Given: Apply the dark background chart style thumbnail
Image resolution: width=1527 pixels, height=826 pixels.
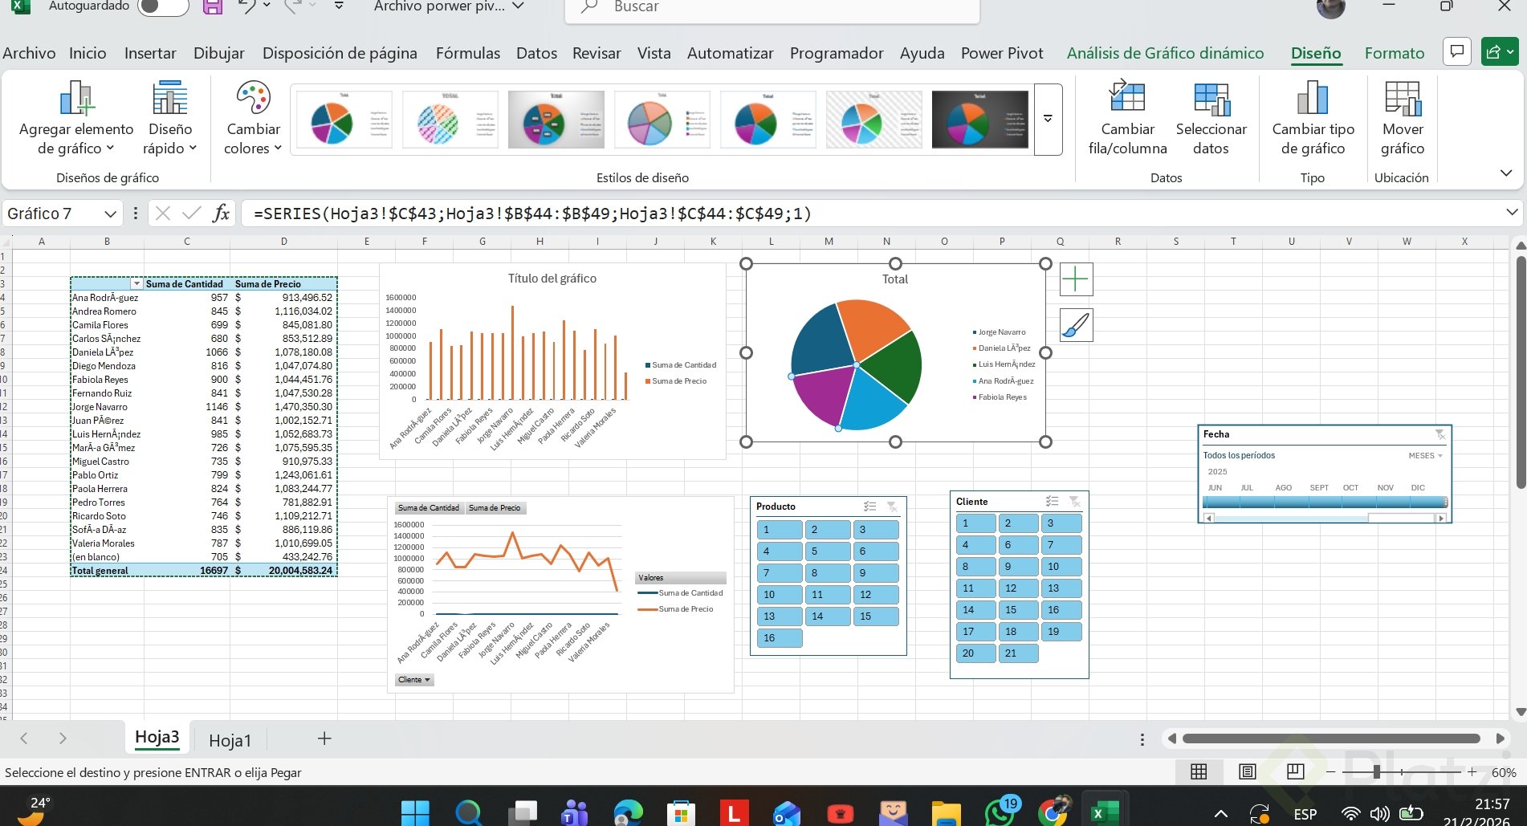Looking at the screenshot, I should coord(979,120).
